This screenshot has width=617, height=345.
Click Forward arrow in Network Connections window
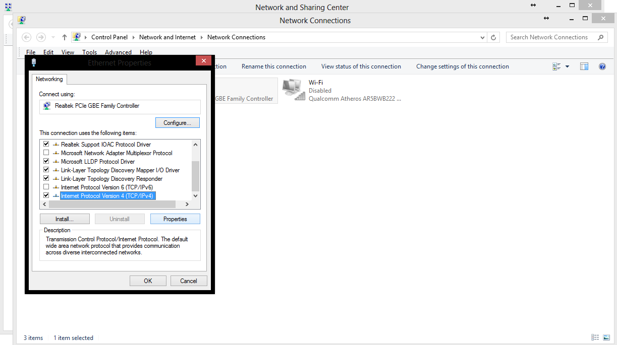(x=41, y=37)
